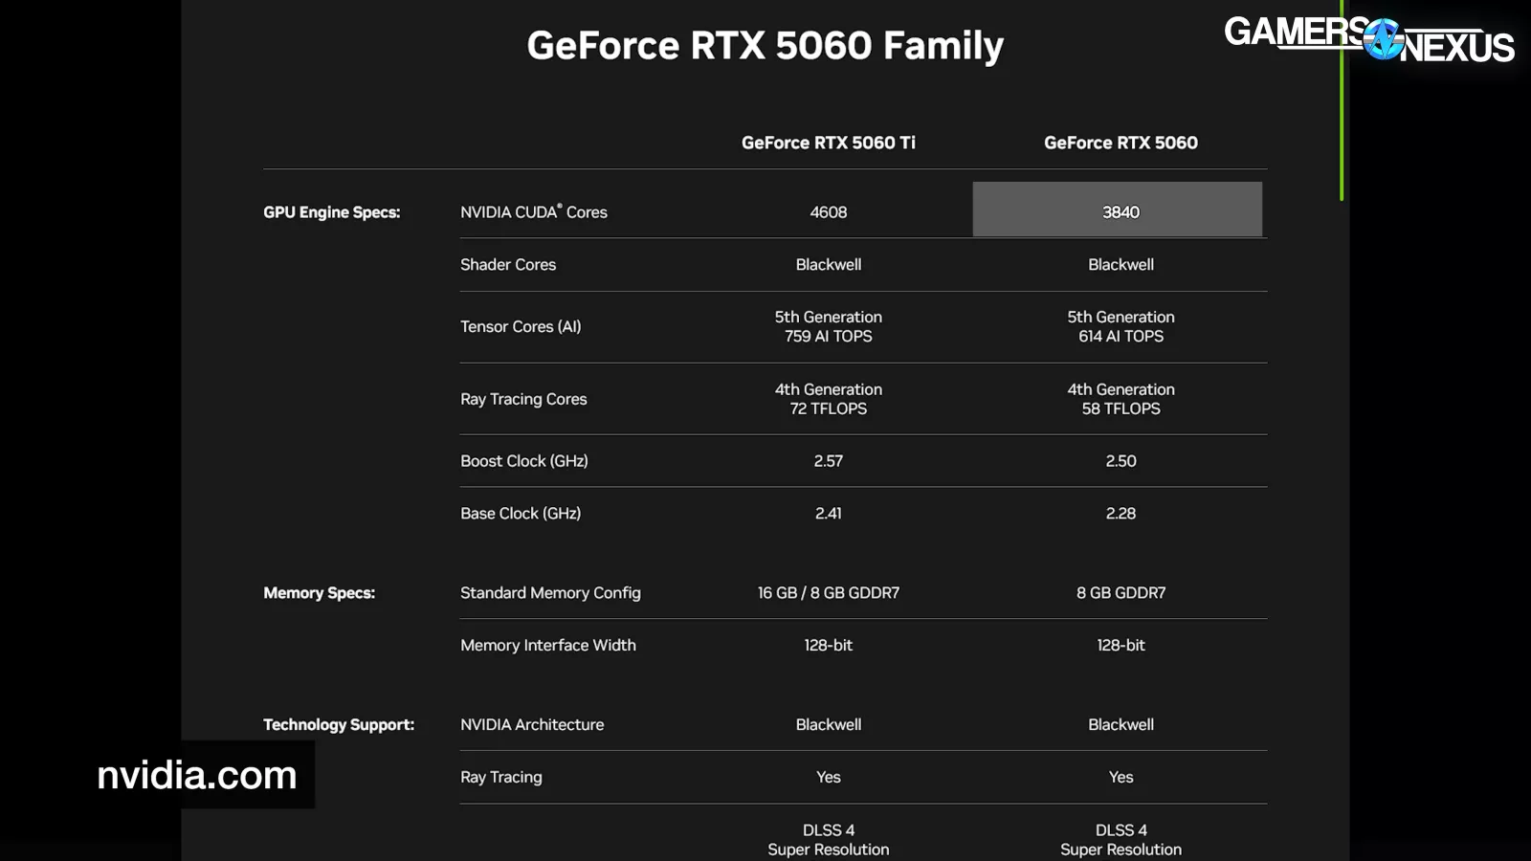The height and width of the screenshot is (861, 1531).
Task: Click the Boost Clock (GHz) row label
Action: pyautogui.click(x=523, y=461)
